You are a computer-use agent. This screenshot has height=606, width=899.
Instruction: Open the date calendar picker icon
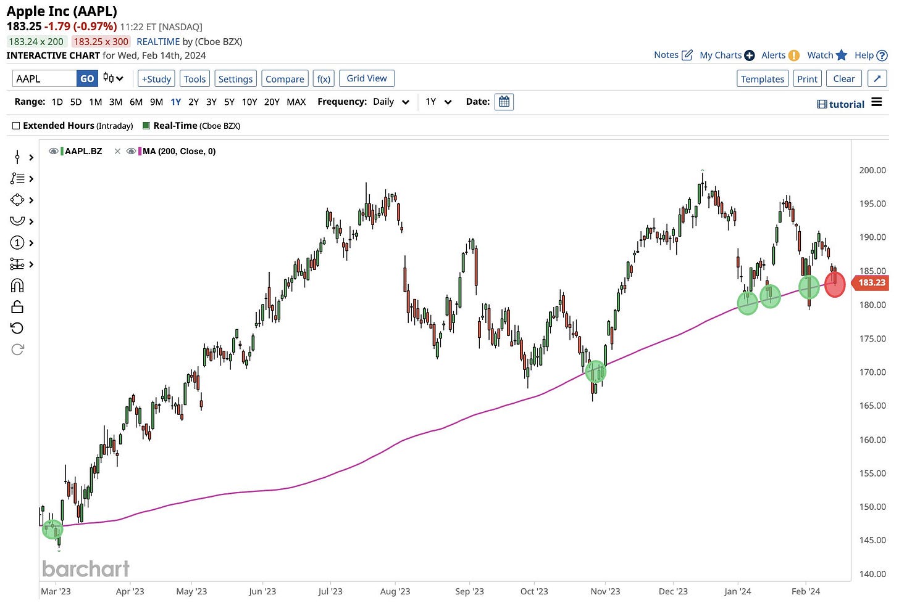[x=504, y=102]
